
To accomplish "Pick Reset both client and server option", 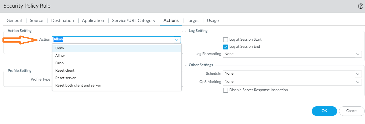I will (78, 85).
